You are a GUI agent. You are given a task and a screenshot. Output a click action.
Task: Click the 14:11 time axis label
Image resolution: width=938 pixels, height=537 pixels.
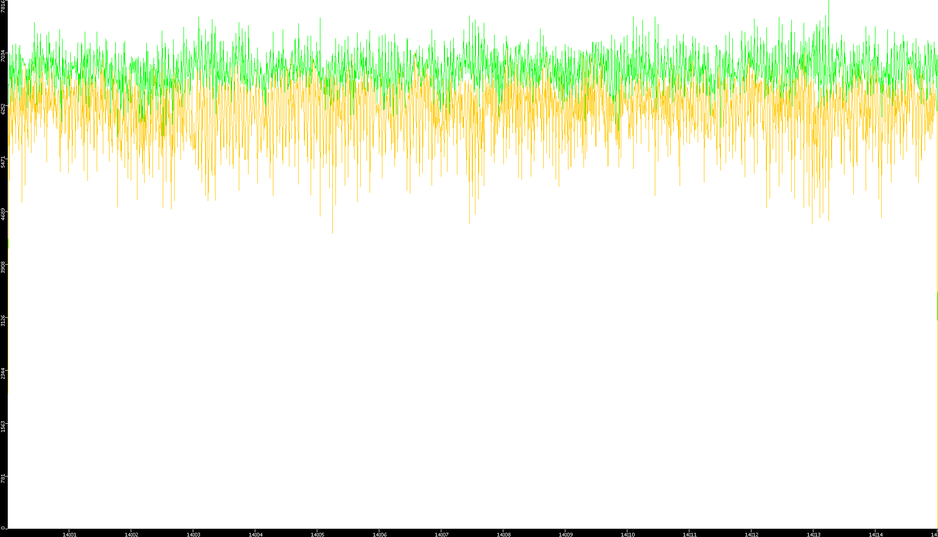click(x=689, y=534)
